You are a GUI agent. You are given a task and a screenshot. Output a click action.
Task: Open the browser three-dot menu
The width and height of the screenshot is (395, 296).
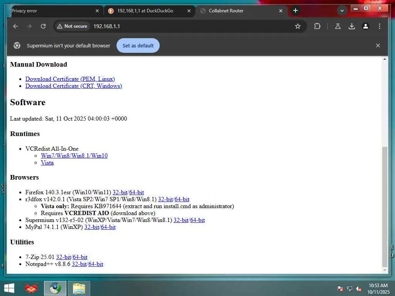380,26
